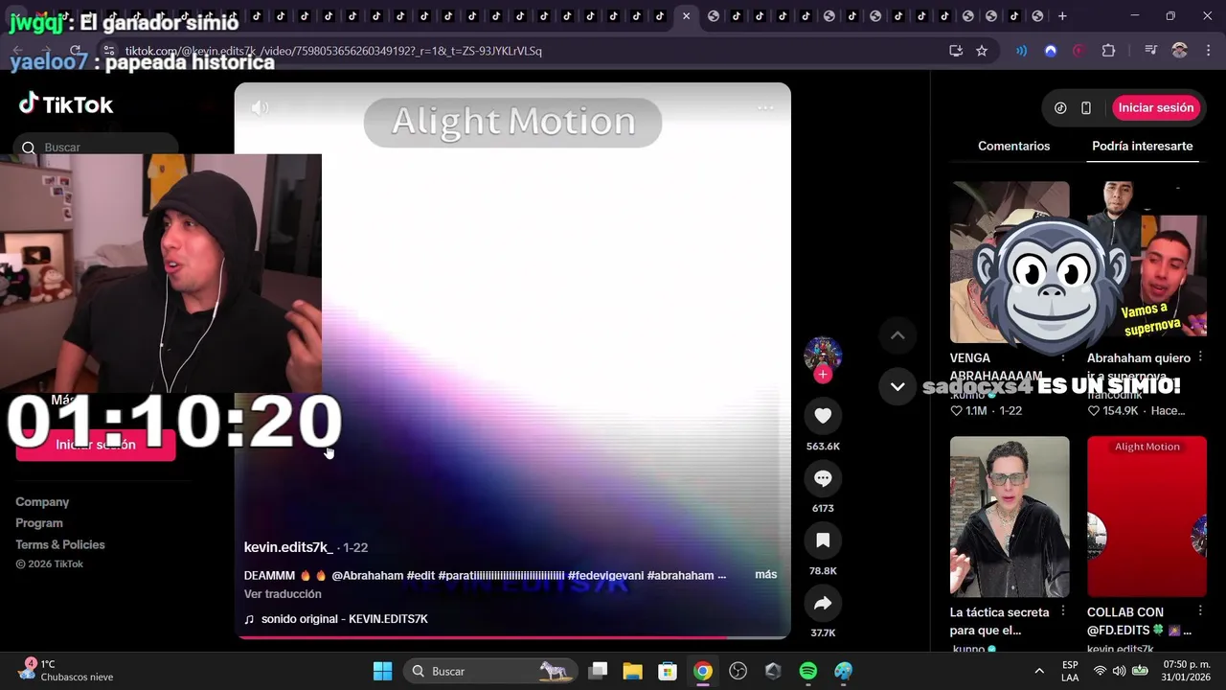Image resolution: width=1226 pixels, height=690 pixels.
Task: Like the video with heart icon
Action: coord(823,416)
